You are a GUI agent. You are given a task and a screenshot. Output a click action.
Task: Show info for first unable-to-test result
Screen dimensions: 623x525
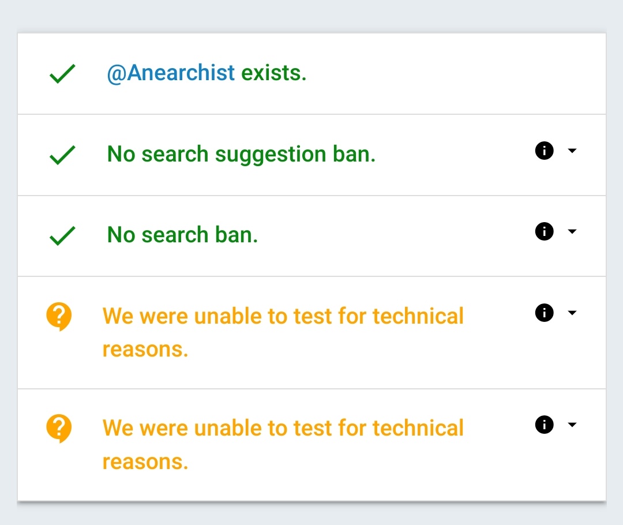(544, 313)
